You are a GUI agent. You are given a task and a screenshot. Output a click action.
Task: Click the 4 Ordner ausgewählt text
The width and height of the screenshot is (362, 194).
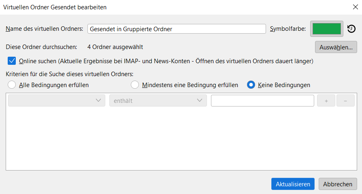[x=115, y=47]
